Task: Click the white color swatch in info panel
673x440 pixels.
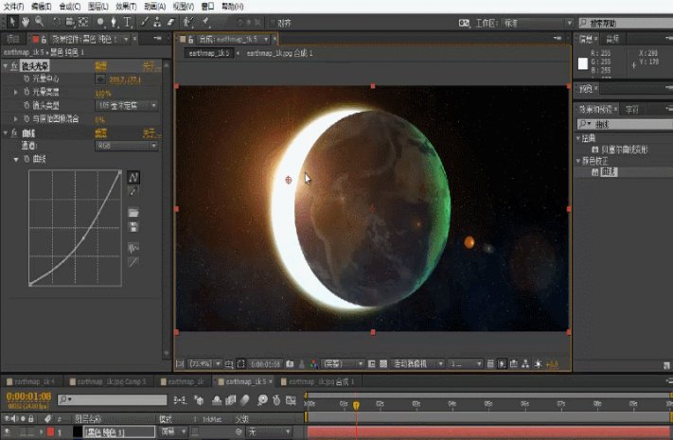Action: pyautogui.click(x=584, y=62)
